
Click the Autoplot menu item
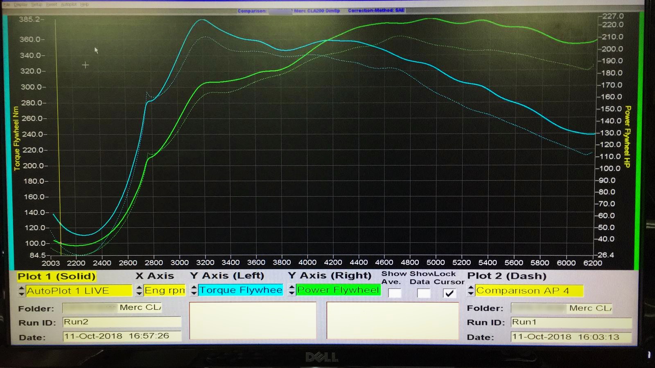68,4
